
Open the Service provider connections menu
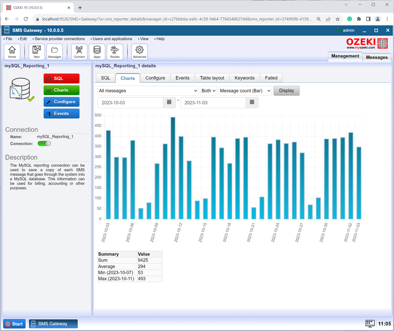click(x=59, y=39)
